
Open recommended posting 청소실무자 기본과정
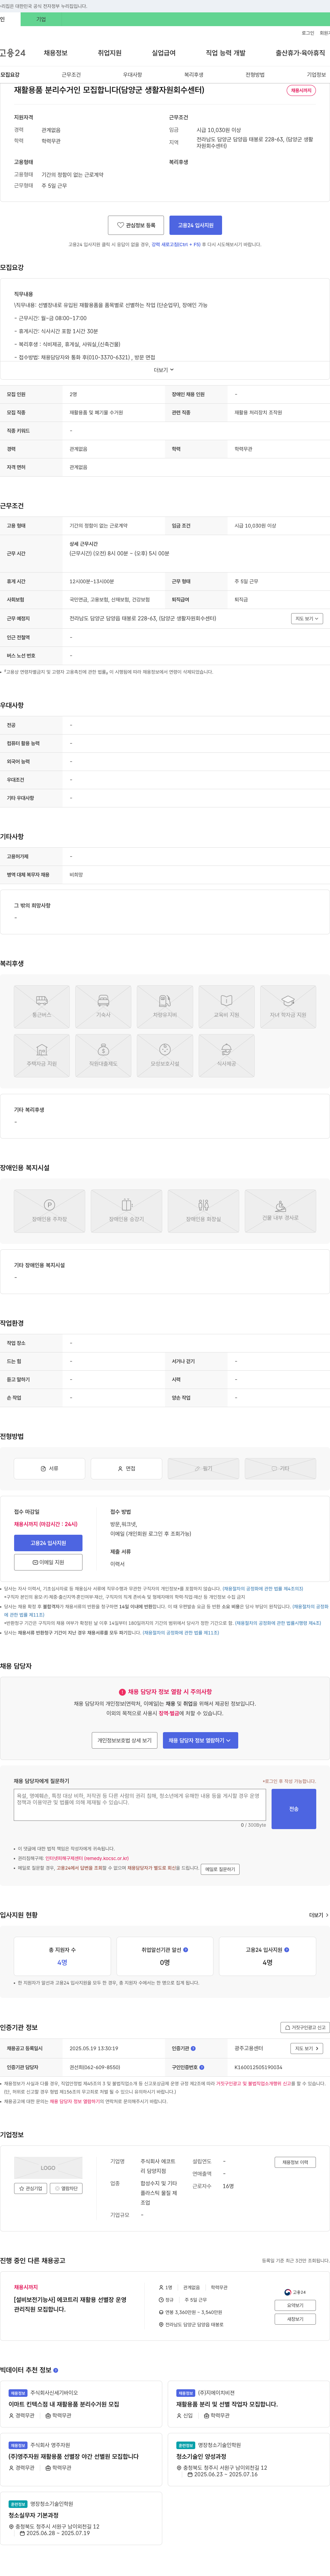34,2515
